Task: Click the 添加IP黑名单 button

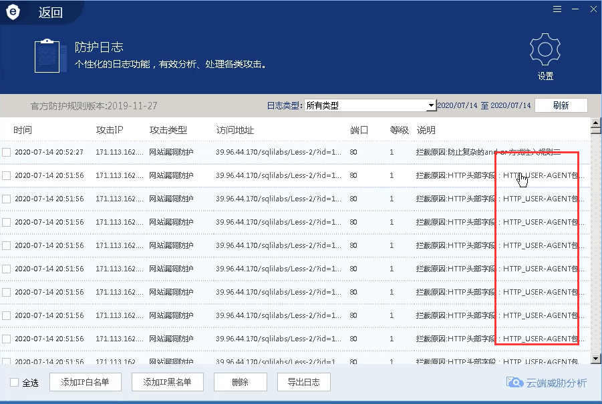Action: point(168,382)
